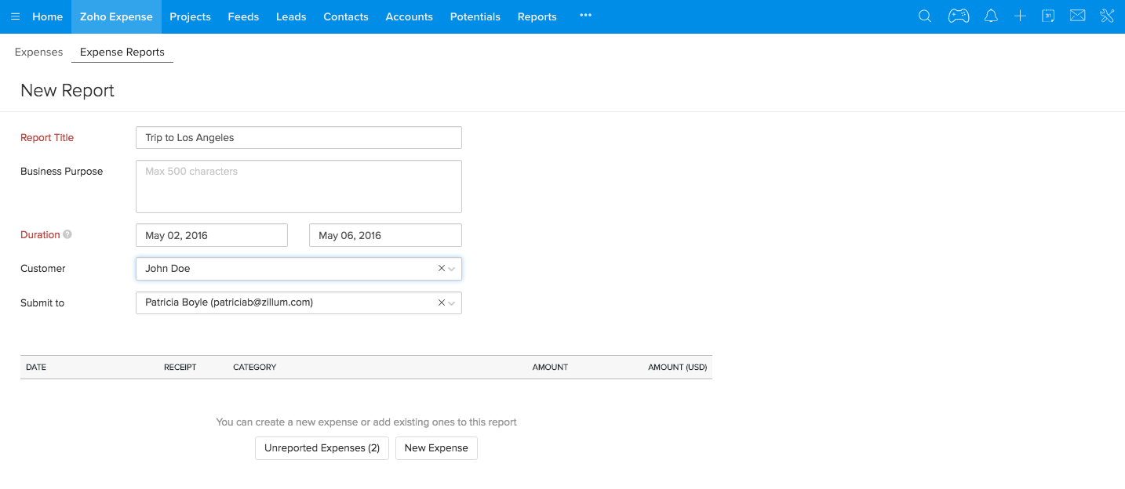This screenshot has height=489, width=1125.
Task: Open the hamburger menu icon
Action: click(x=15, y=16)
